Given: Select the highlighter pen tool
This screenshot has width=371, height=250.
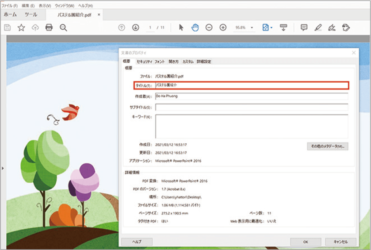Looking at the screenshot, I should [x=318, y=27].
